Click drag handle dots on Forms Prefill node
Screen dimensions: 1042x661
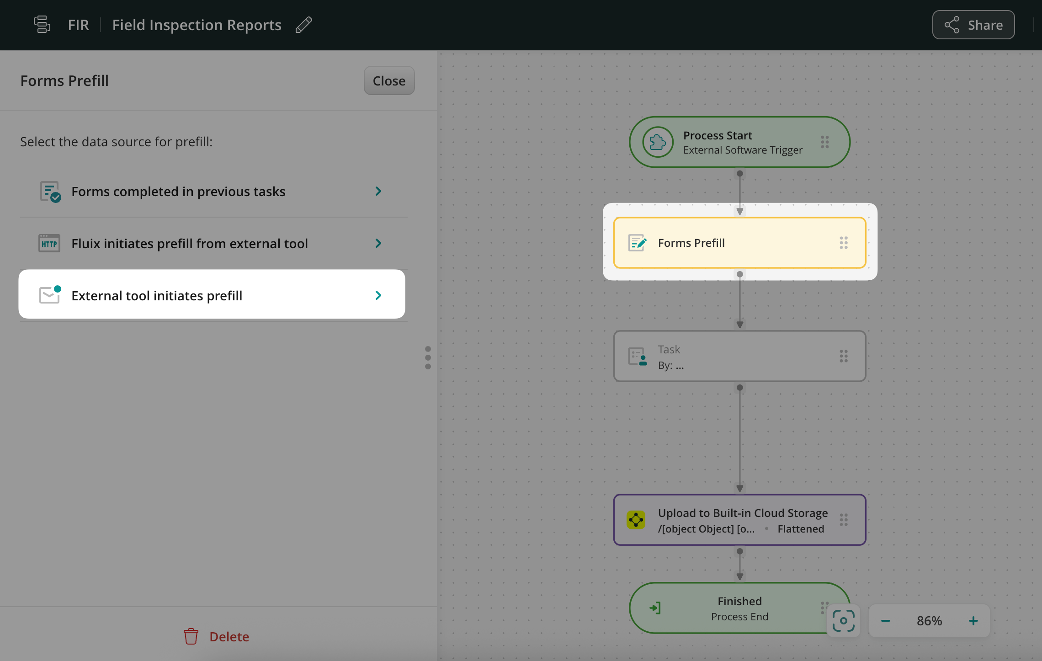[844, 243]
